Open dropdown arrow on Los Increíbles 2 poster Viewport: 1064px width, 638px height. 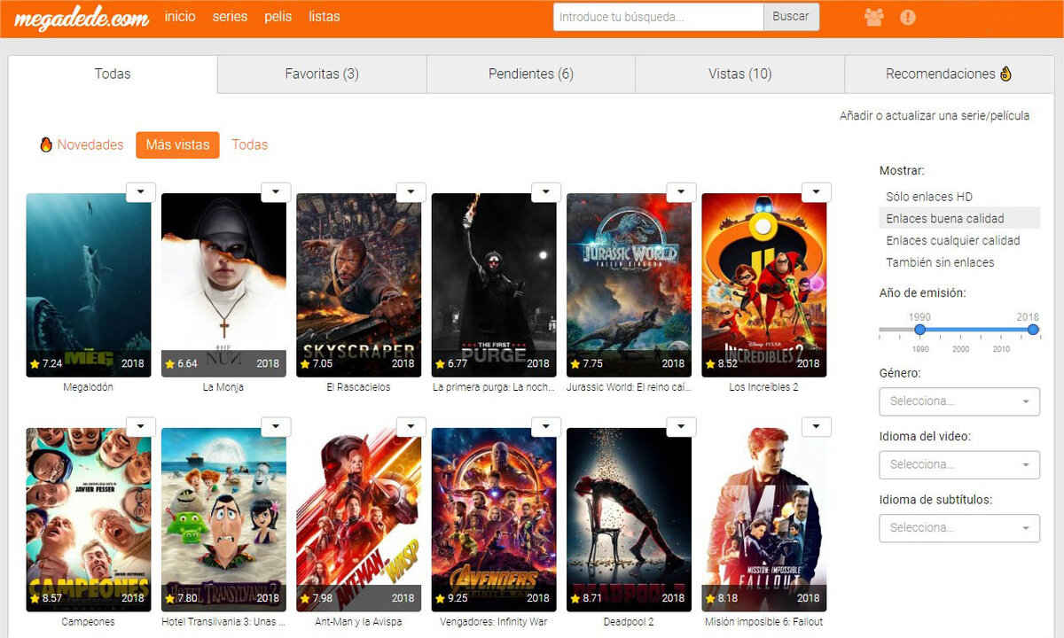(x=816, y=191)
